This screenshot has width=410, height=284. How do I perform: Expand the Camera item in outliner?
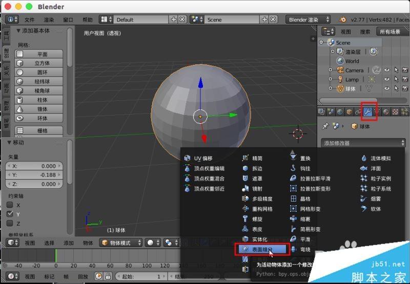click(330, 70)
